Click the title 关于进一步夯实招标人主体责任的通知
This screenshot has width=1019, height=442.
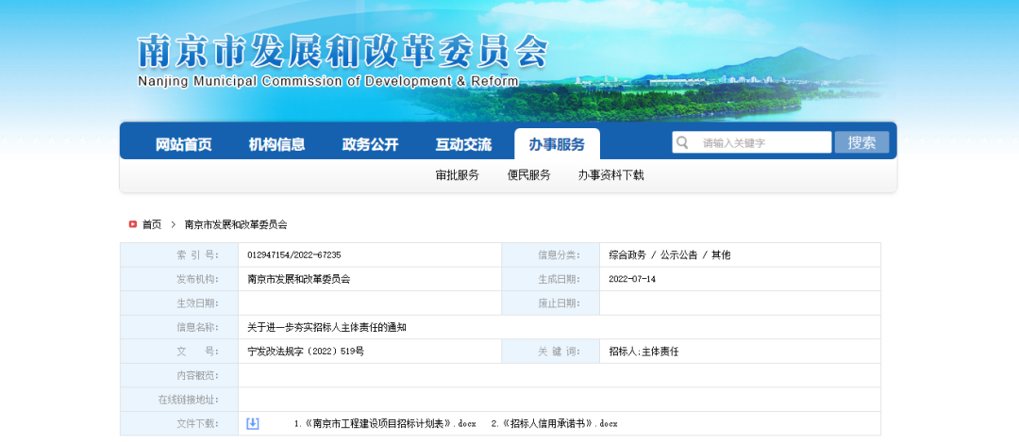326,328
